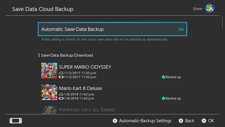
Task: Click the Super Mario Odyssey game thumbnail
Action: tap(49, 71)
